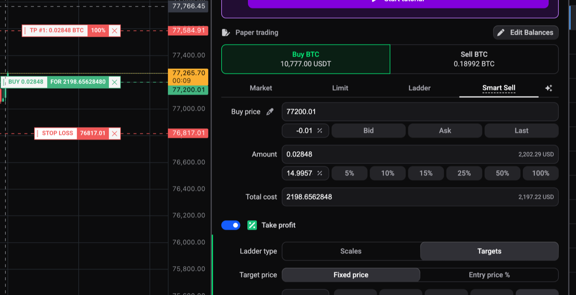Open the Smart Sell tab
Screen dimensions: 576x295
coord(499,88)
